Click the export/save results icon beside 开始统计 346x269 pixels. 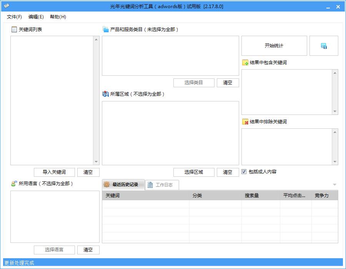(x=323, y=46)
